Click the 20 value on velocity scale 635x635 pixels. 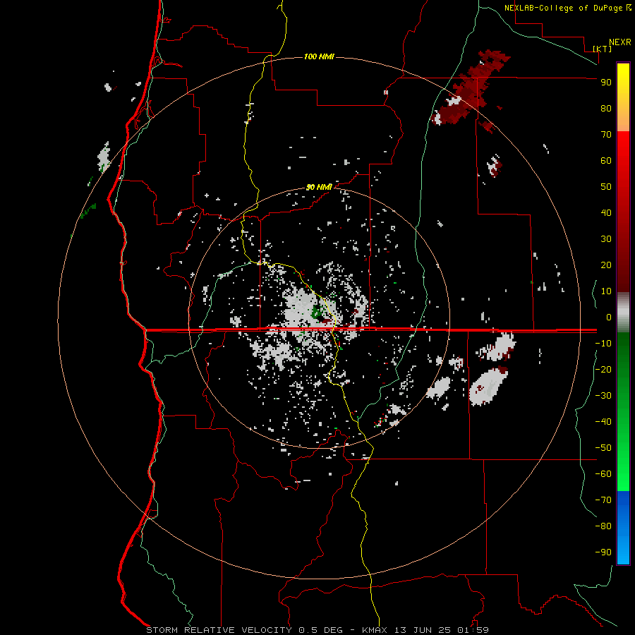coord(606,265)
